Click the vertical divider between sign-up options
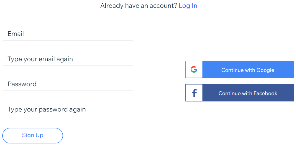 158,84
